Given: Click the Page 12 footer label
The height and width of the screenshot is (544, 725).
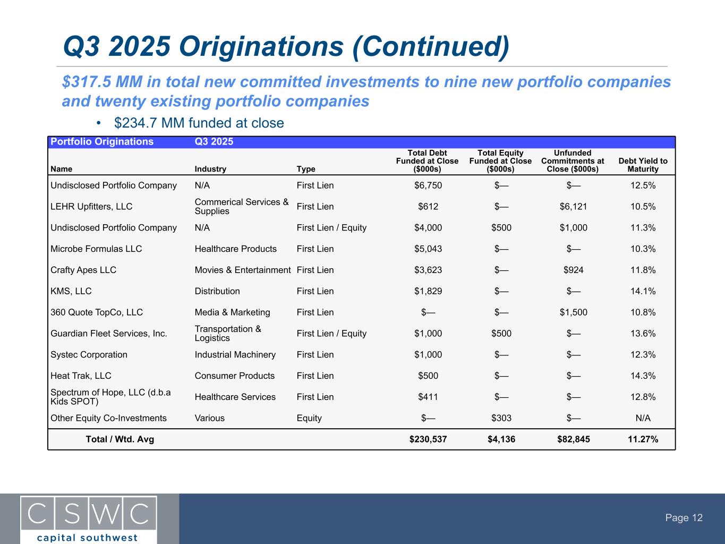Looking at the screenshot, I should (x=684, y=518).
